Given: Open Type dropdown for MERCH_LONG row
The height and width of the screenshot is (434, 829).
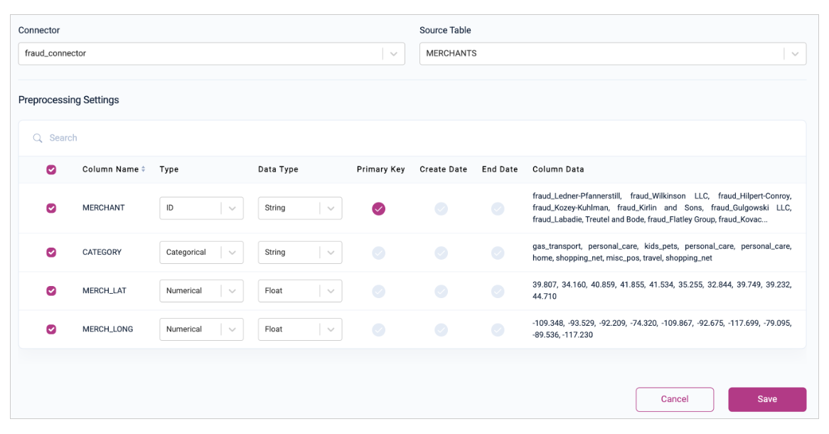Looking at the screenshot, I should (x=201, y=329).
